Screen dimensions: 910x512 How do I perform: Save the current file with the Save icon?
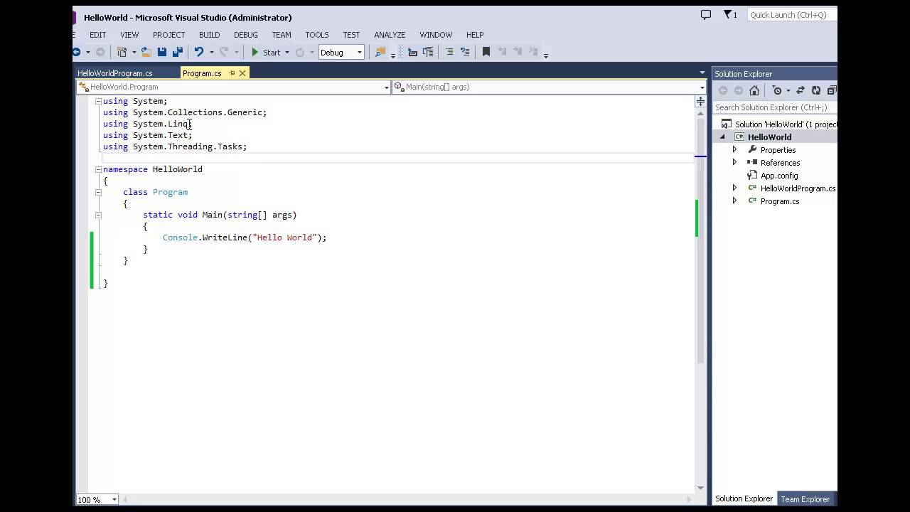[x=162, y=52]
